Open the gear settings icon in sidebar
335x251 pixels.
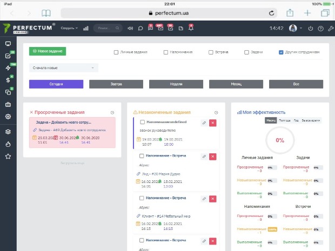[8, 117]
